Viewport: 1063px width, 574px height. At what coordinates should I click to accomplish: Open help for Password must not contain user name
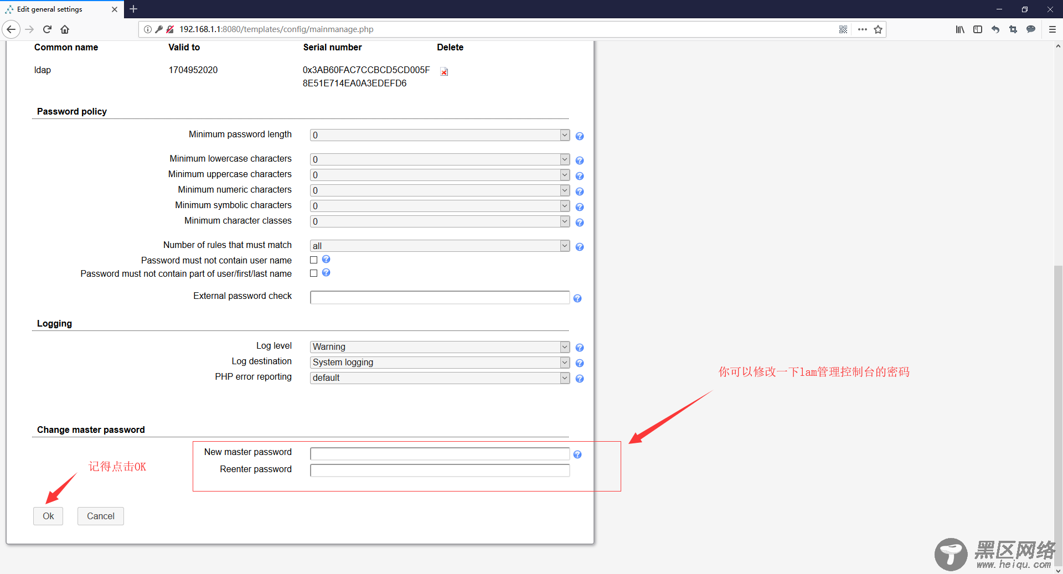coord(326,259)
